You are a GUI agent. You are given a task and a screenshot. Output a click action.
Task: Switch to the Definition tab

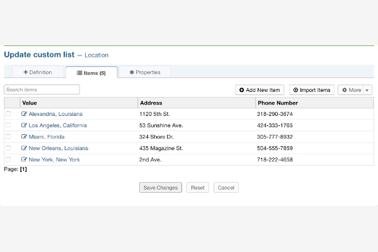[37, 72]
